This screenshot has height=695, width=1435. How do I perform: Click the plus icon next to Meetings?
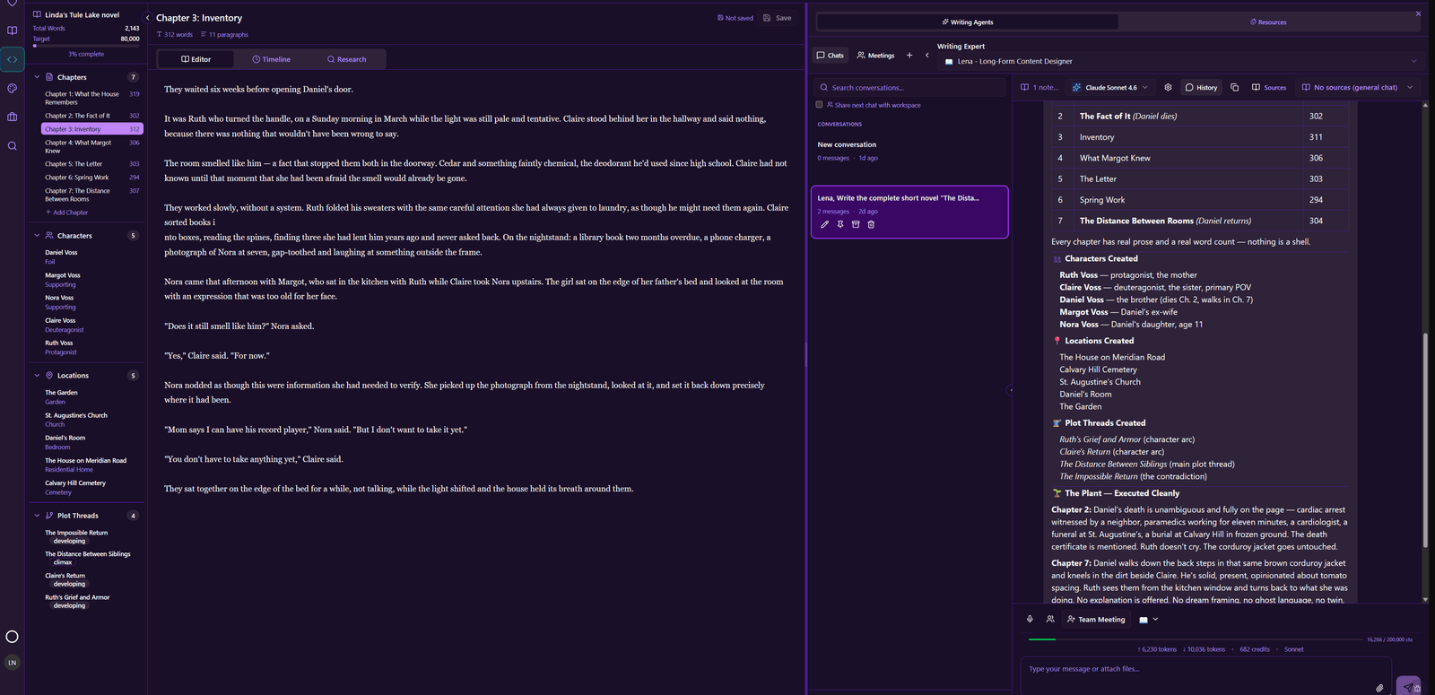(909, 56)
